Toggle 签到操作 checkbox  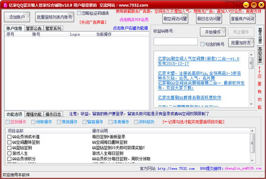click(x=8, y=122)
